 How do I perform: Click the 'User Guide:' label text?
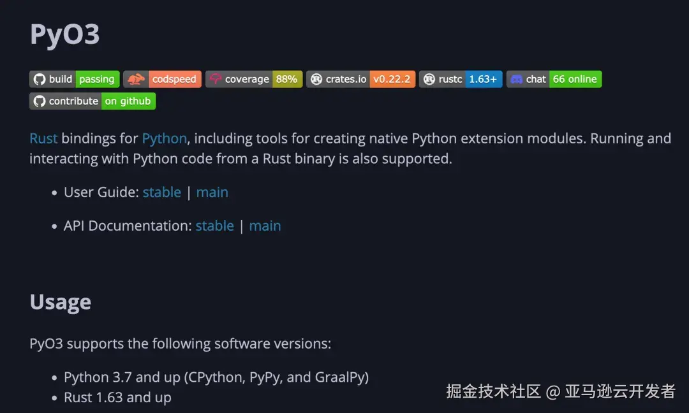(101, 192)
